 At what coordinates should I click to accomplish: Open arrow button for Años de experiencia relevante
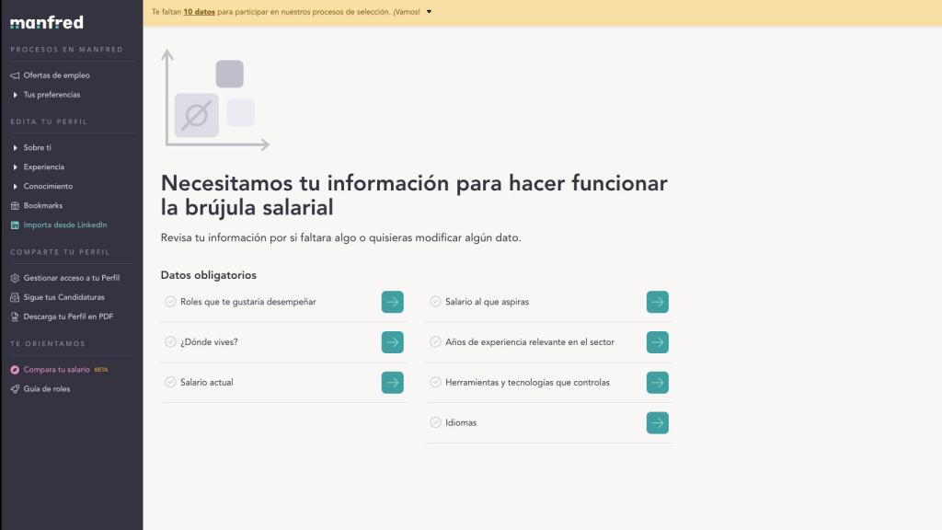pos(657,342)
